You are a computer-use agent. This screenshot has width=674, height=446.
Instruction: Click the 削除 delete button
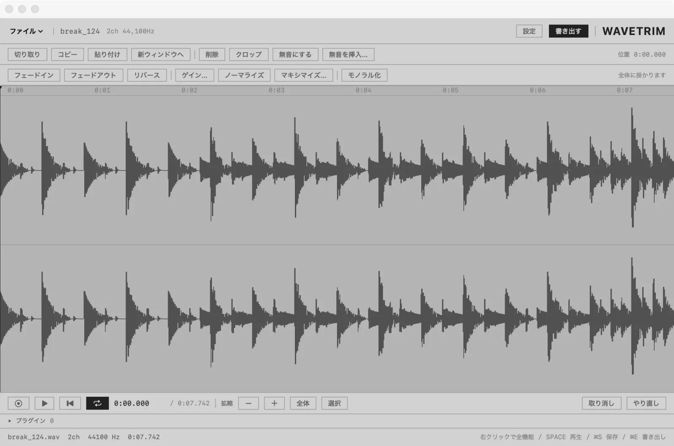212,54
